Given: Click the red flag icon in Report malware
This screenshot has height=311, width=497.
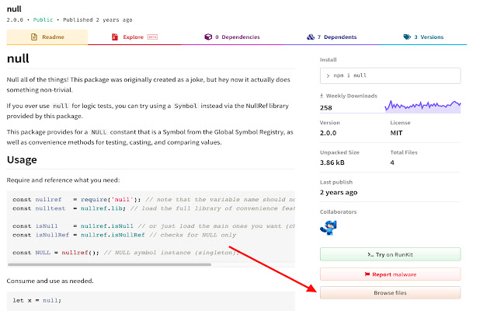Looking at the screenshot, I should 367,274.
